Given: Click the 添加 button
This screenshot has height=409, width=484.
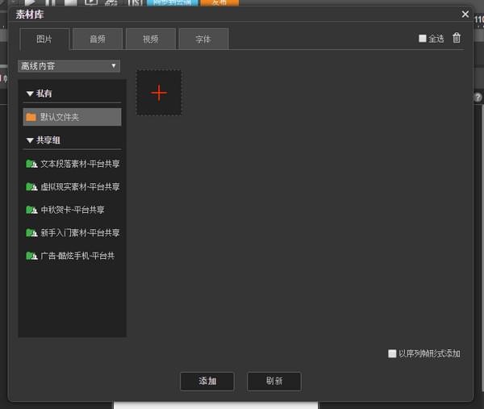Looking at the screenshot, I should coord(207,381).
